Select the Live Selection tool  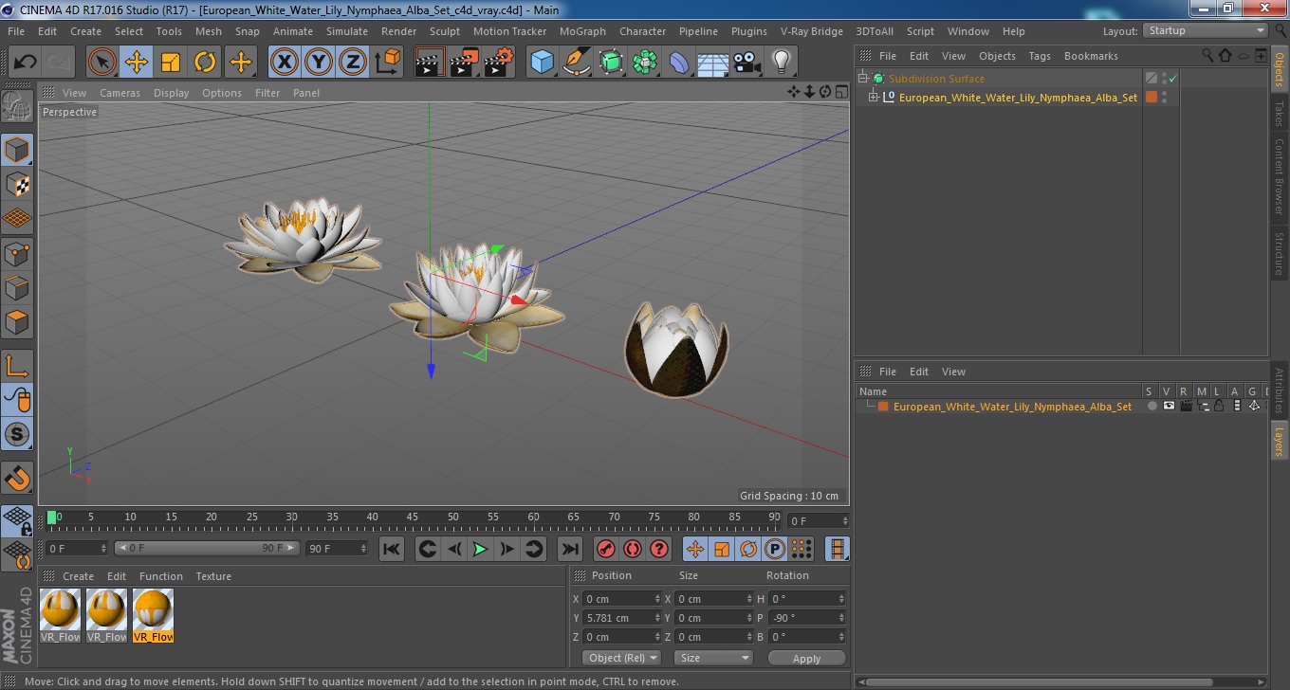pos(102,63)
